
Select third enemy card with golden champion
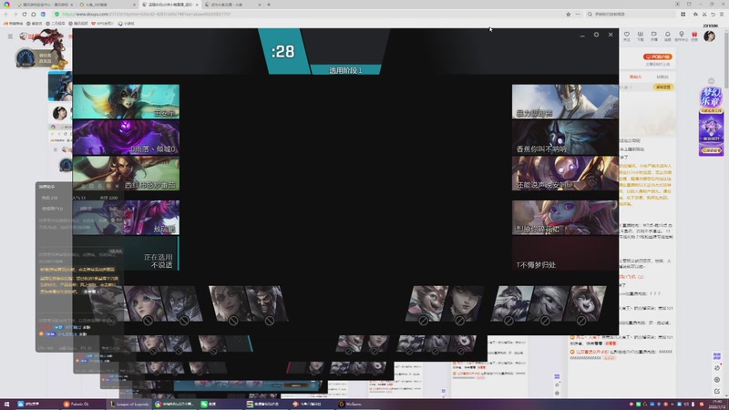point(565,173)
